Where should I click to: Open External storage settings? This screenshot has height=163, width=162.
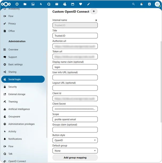click(x=17, y=94)
